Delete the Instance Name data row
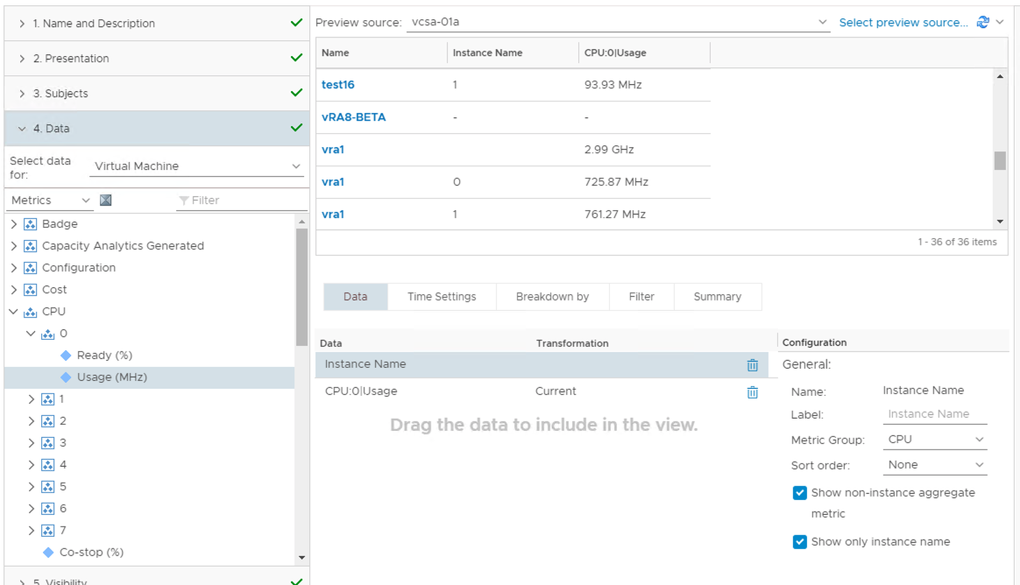Image resolution: width=1020 pixels, height=585 pixels. pyautogui.click(x=752, y=365)
